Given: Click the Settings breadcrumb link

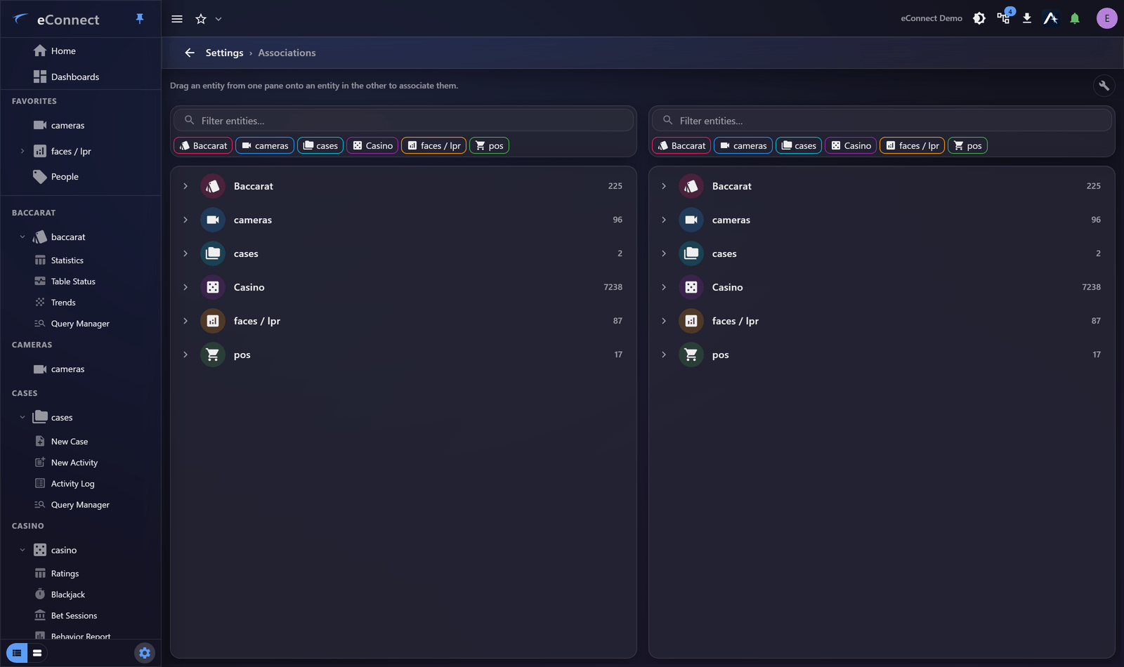Looking at the screenshot, I should pos(224,53).
